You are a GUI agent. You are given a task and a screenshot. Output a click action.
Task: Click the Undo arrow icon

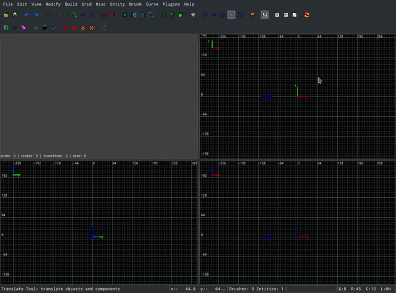tap(27, 15)
